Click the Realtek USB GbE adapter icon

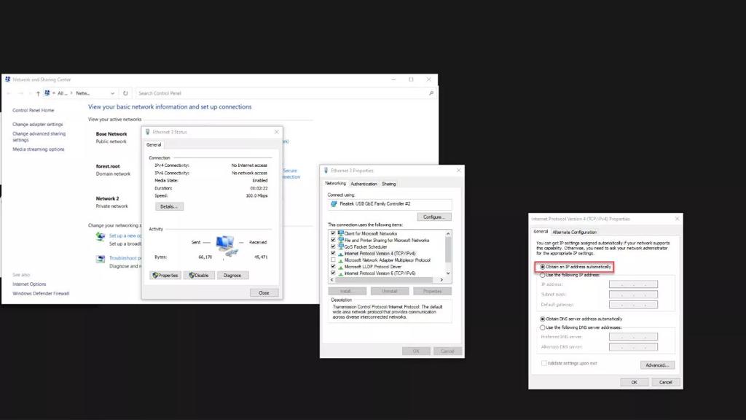tap(334, 204)
